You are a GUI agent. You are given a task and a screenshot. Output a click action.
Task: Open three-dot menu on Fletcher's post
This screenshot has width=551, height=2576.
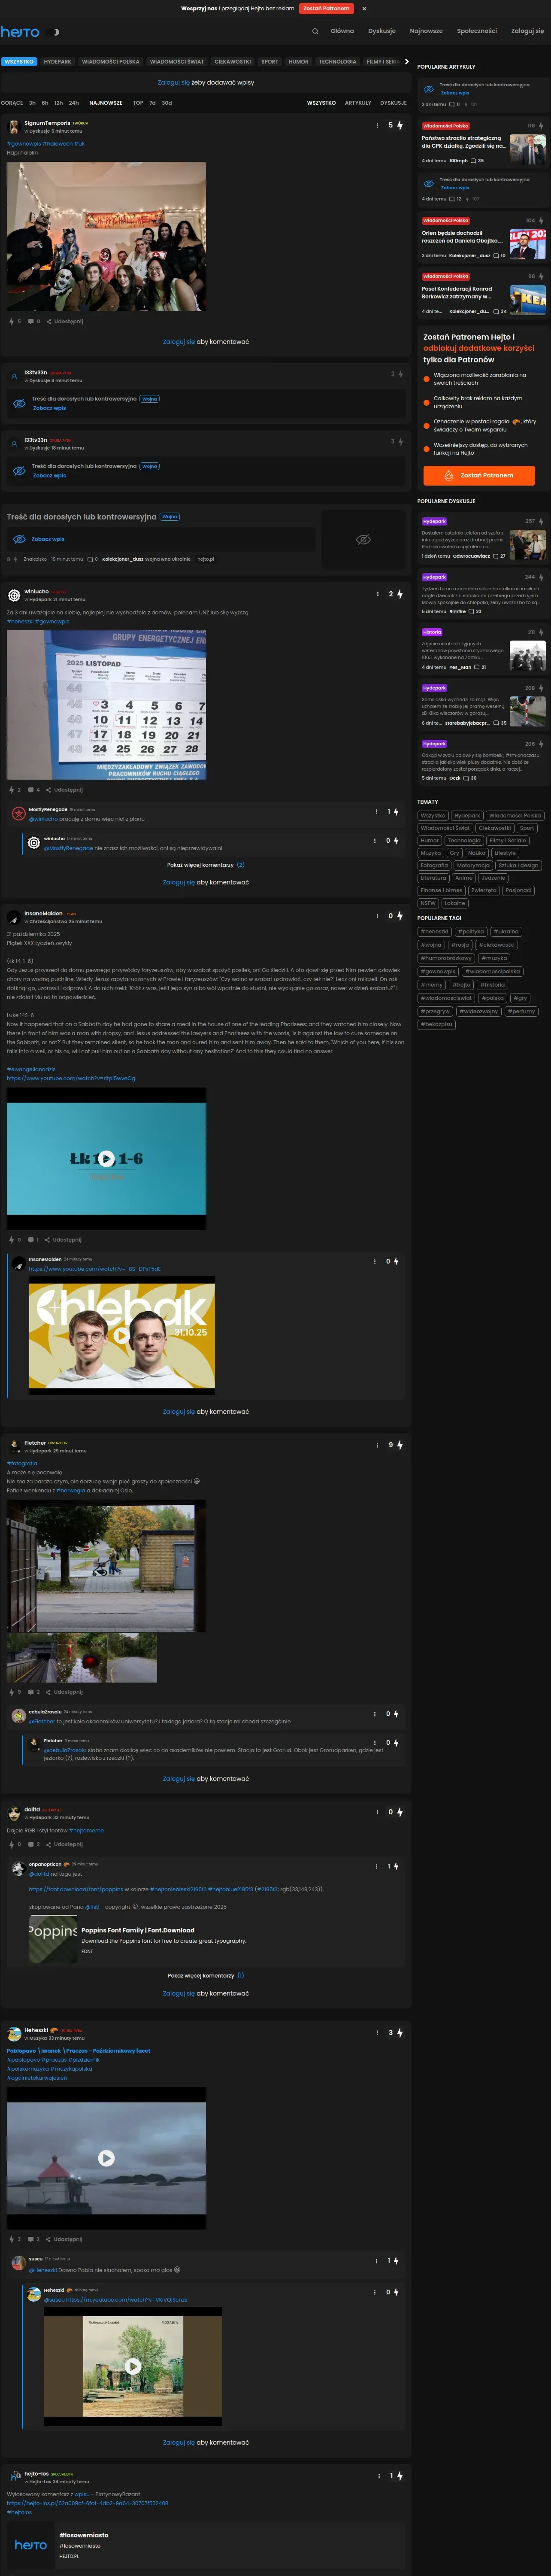[x=377, y=1445]
